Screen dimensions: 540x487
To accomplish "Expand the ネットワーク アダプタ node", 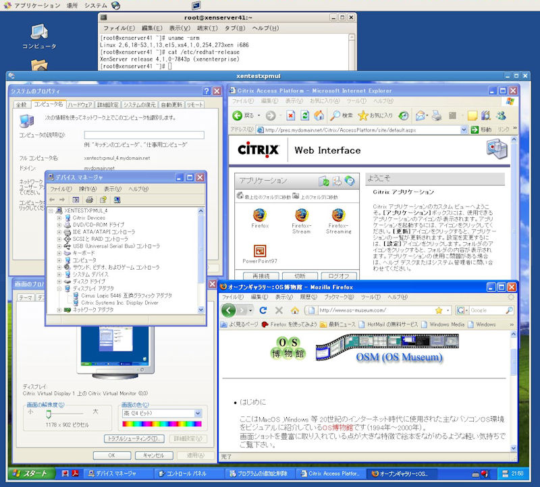I will (x=59, y=310).
